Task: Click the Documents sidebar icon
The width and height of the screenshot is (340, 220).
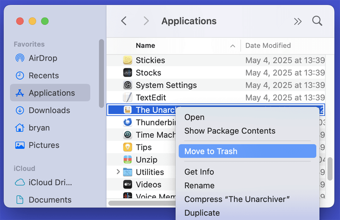Action: coord(20,200)
